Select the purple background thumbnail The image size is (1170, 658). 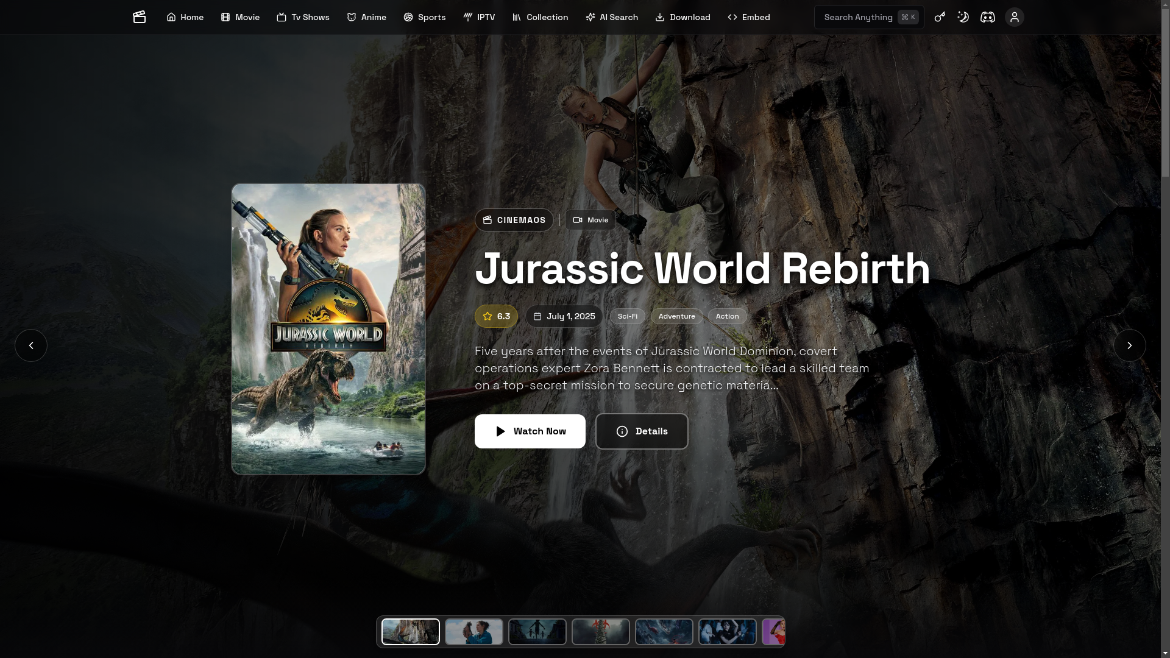pyautogui.click(x=773, y=632)
